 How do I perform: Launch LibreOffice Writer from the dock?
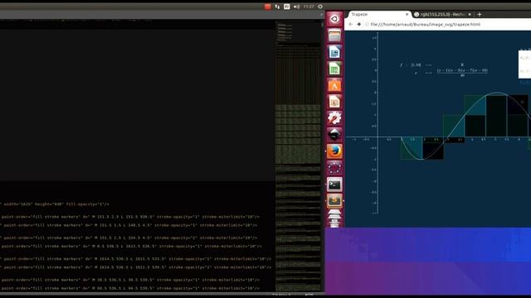(334, 52)
